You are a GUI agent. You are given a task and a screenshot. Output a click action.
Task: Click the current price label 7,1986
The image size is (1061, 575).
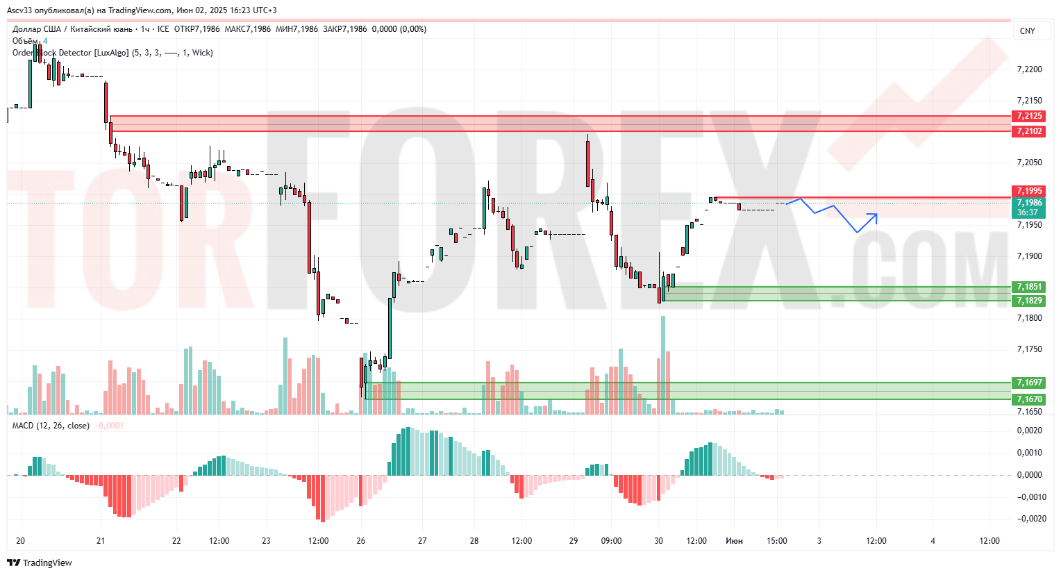pyautogui.click(x=1029, y=203)
